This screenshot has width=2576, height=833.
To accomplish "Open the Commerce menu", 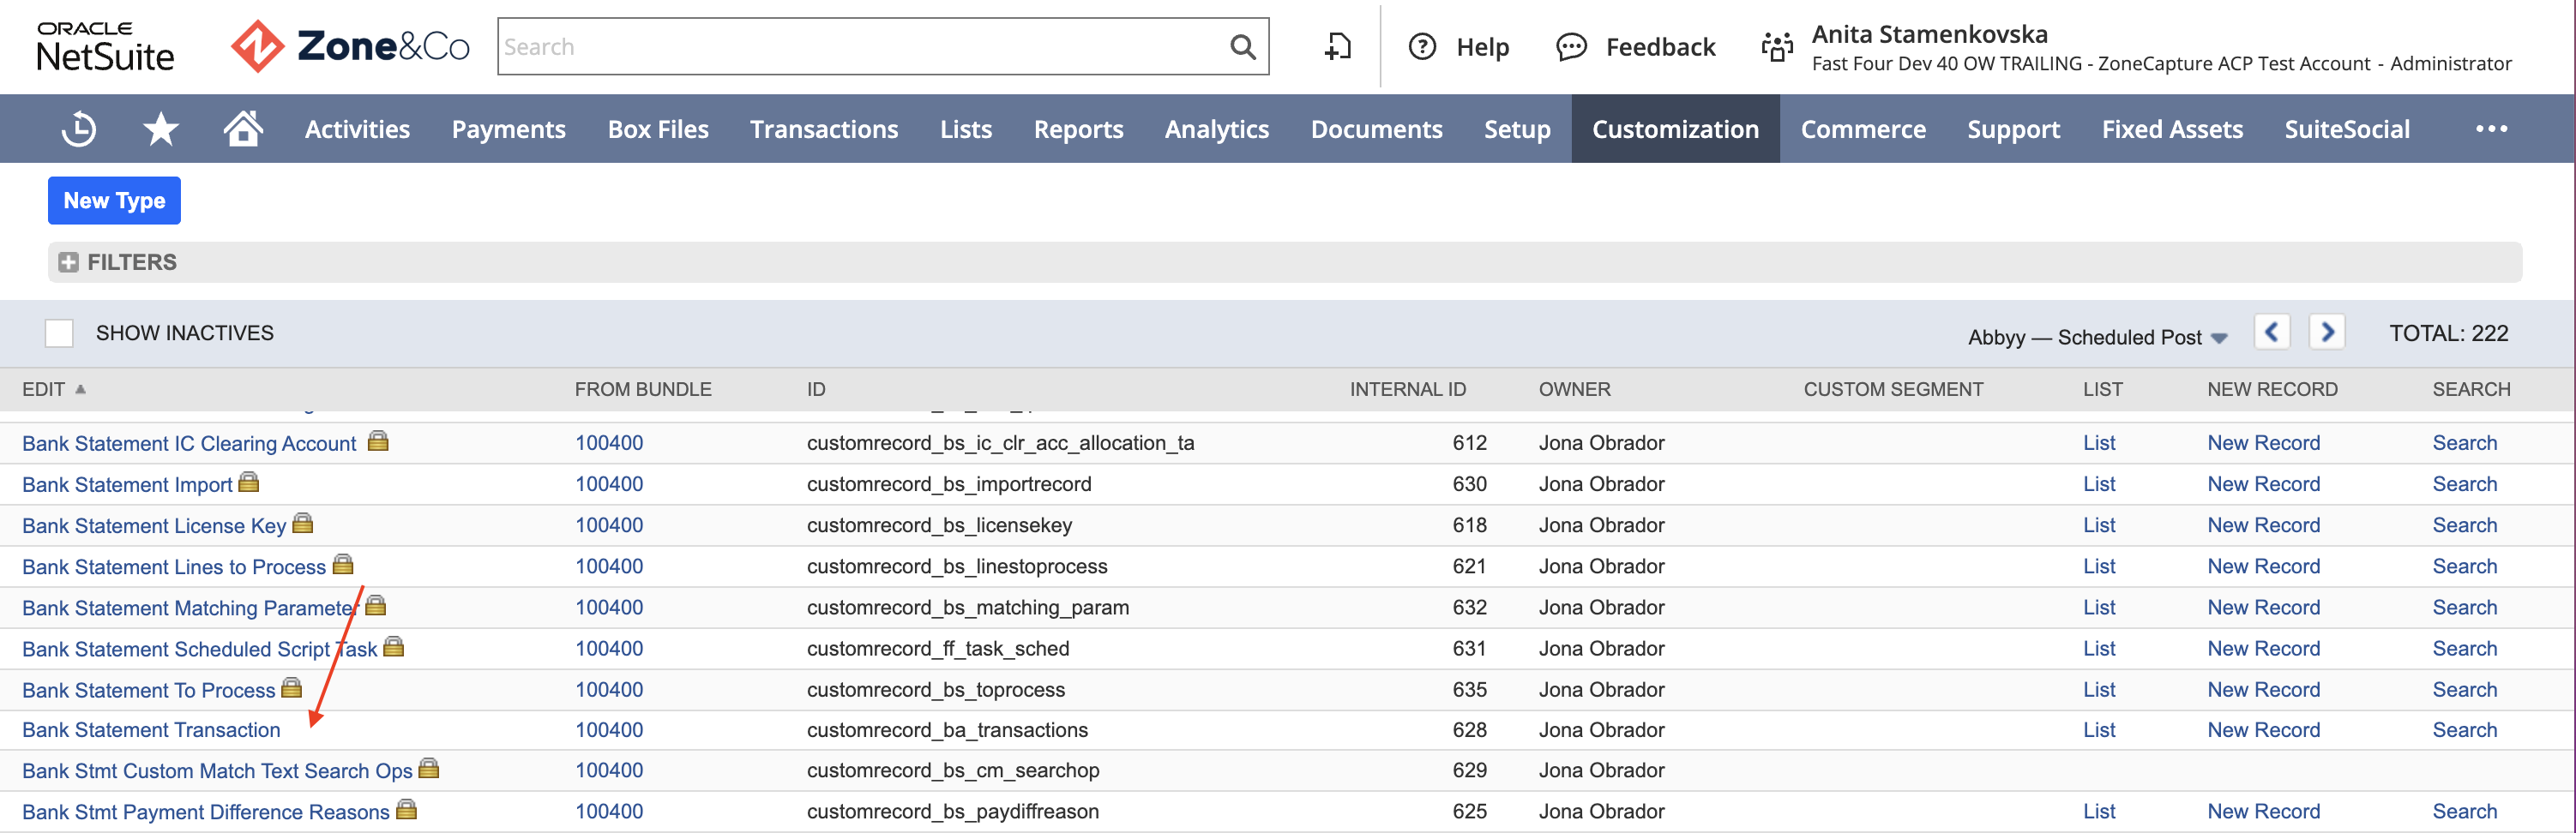I will pyautogui.click(x=1863, y=129).
